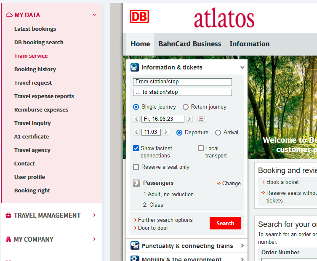Click '2. Class' text
The image size is (317, 261).
pos(153,205)
